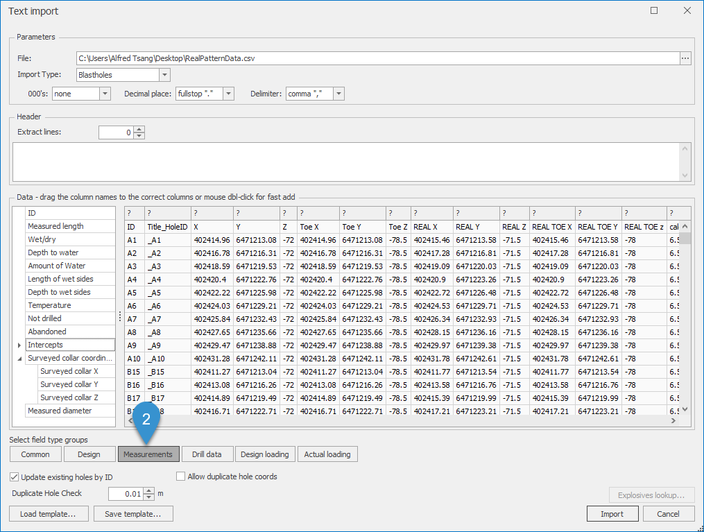Select the Wet/dry field
The image size is (704, 532).
[x=70, y=239]
